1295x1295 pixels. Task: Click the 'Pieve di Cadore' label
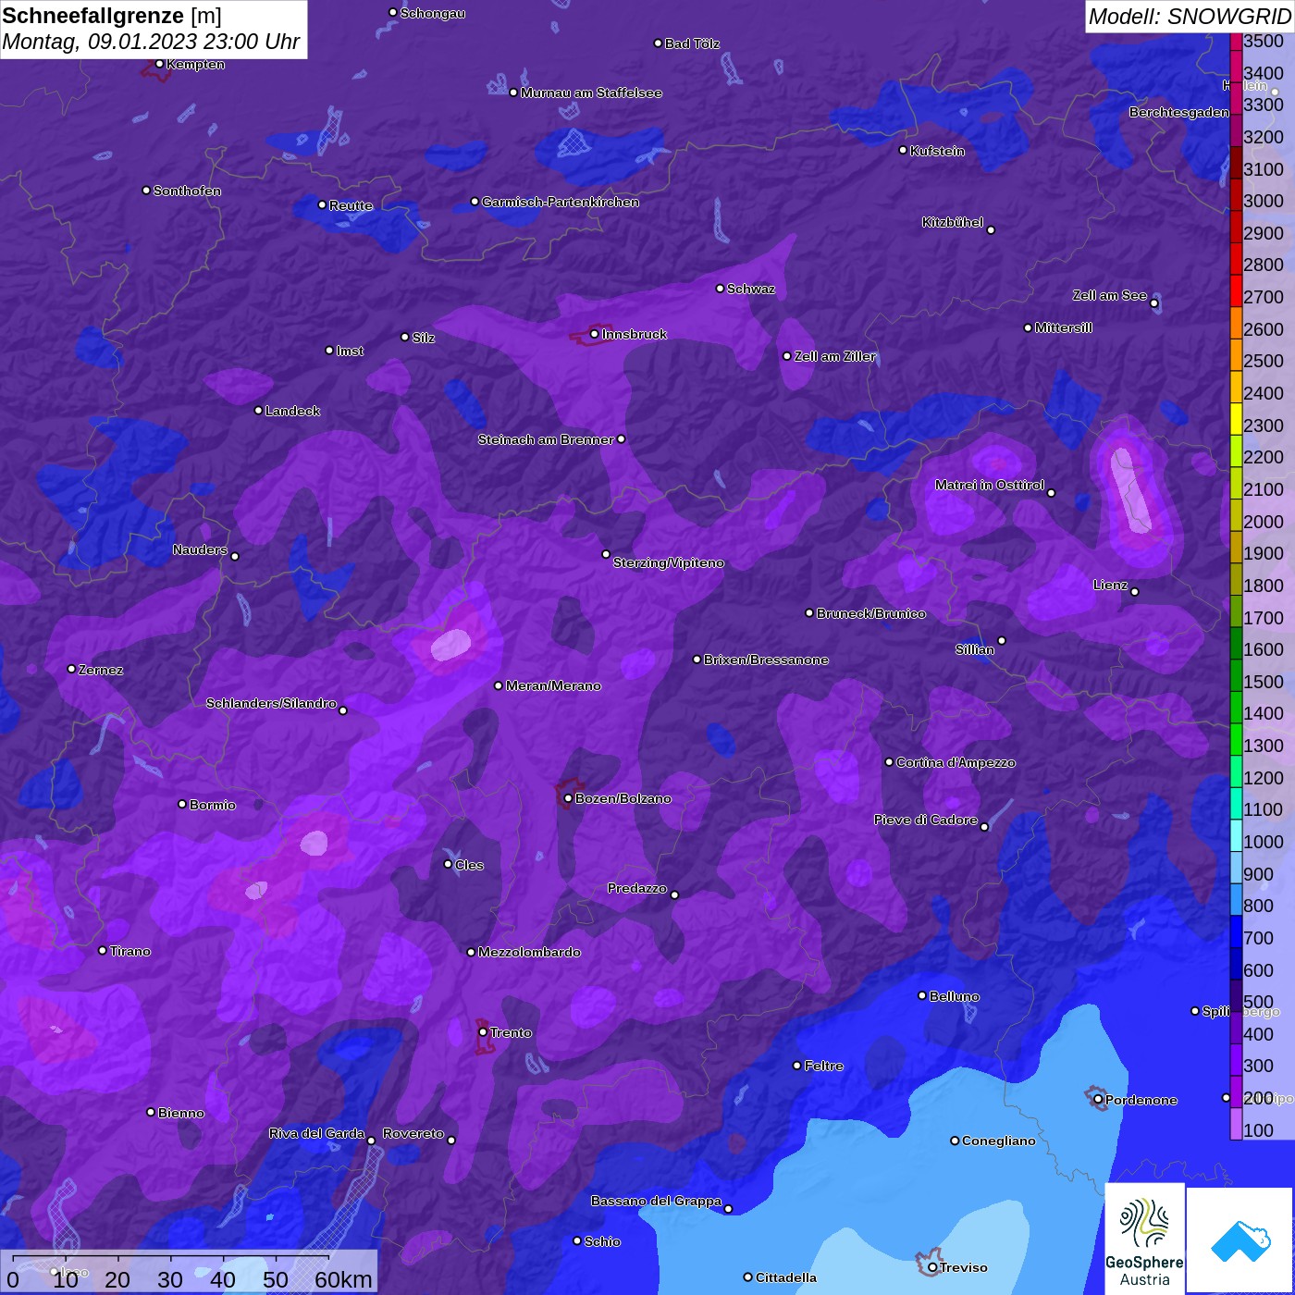click(926, 820)
